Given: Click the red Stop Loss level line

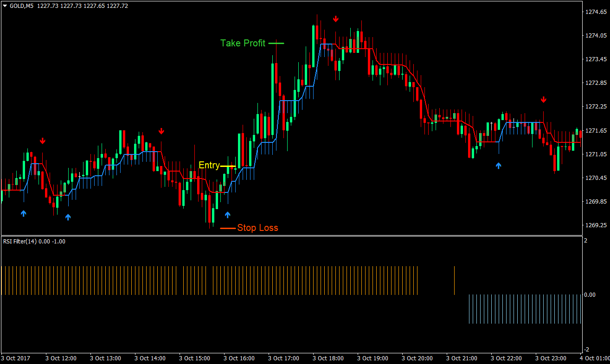Looking at the screenshot, I should tap(228, 228).
